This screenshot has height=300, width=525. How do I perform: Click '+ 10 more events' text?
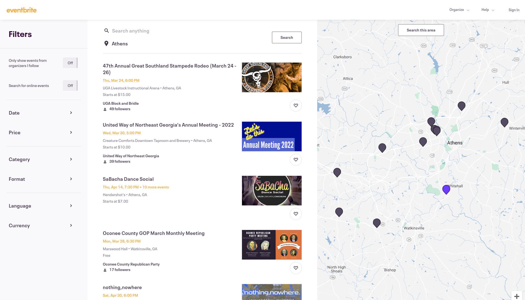coord(154,187)
